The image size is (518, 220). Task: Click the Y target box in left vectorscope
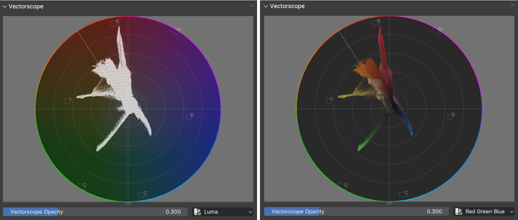(x=67, y=101)
